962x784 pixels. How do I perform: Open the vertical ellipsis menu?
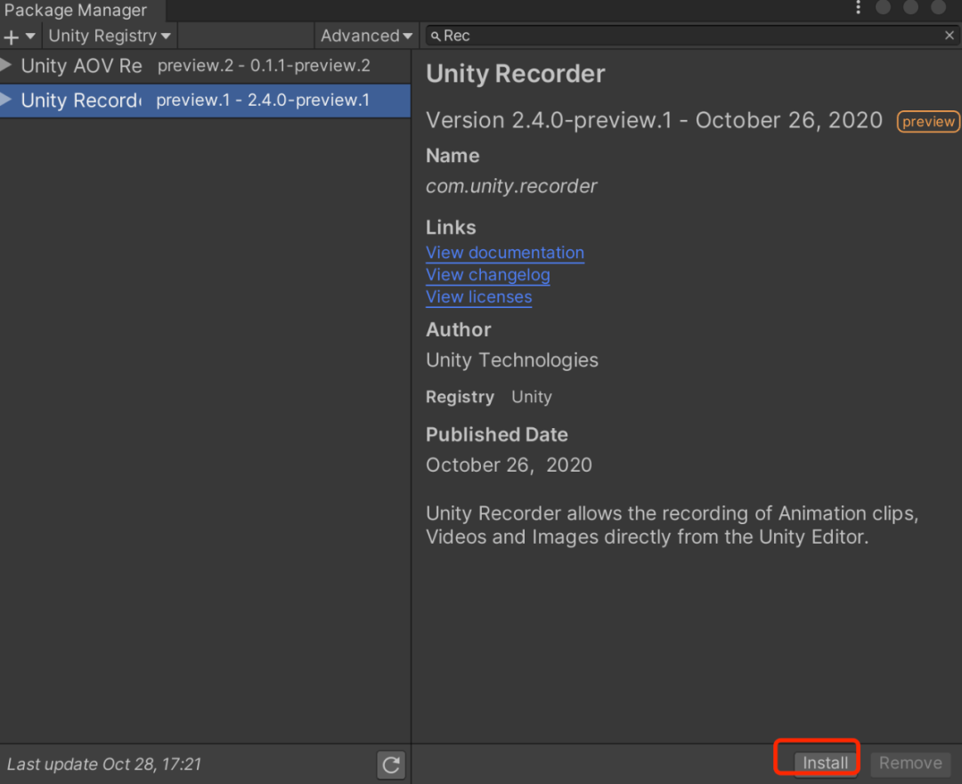tap(858, 7)
